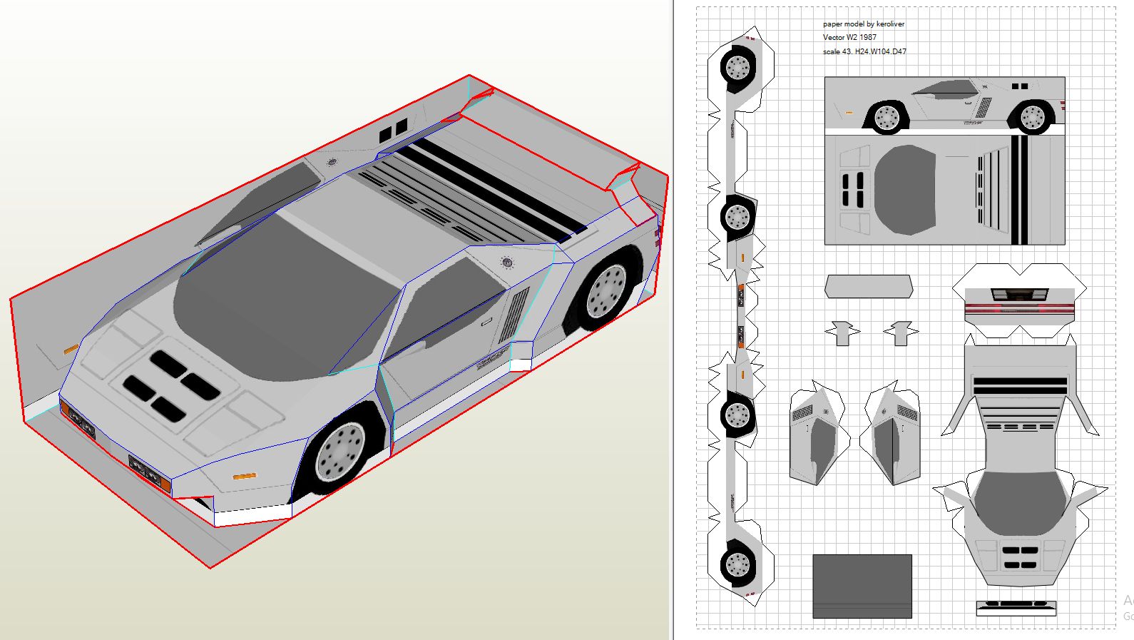Select the orange side marker on the 3D front fender

click(x=244, y=475)
